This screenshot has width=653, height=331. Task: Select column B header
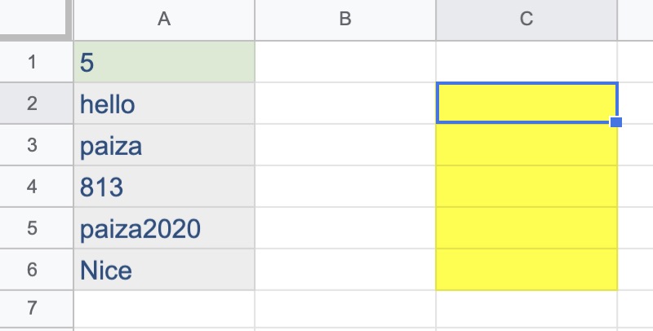(x=345, y=20)
